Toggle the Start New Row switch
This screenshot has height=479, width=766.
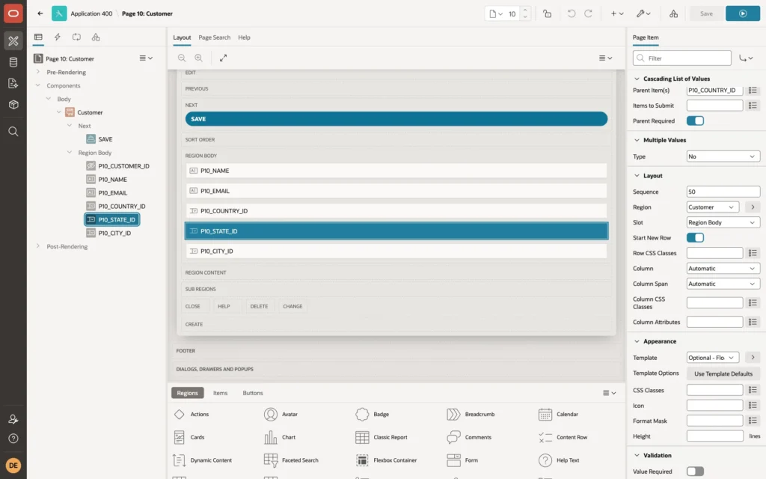point(695,237)
